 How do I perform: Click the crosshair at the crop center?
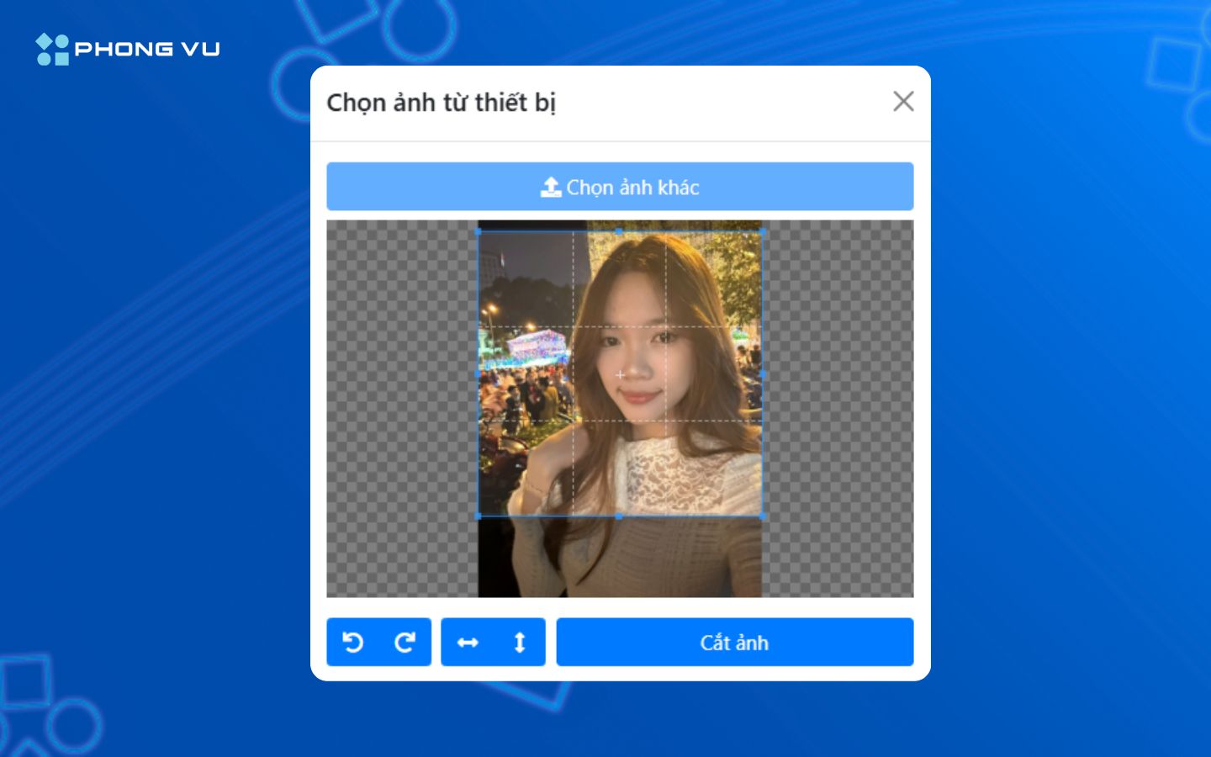620,374
